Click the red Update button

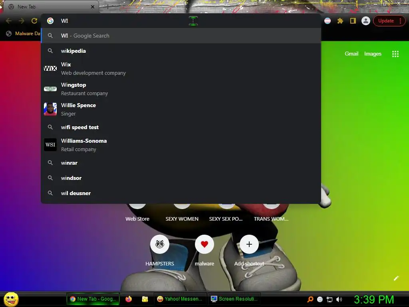[386, 21]
